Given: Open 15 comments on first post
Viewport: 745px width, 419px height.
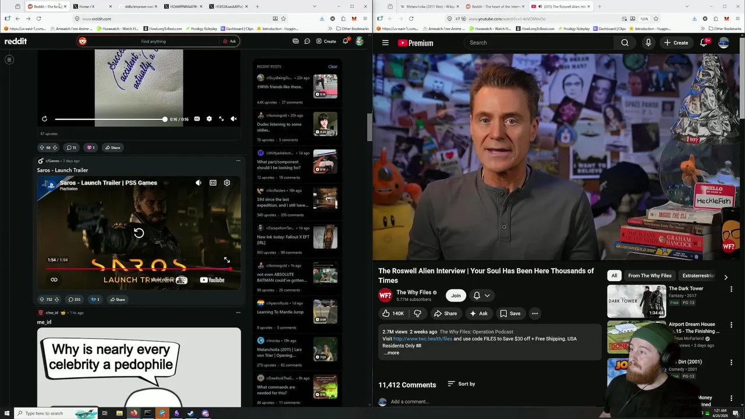Looking at the screenshot, I should click(x=71, y=147).
